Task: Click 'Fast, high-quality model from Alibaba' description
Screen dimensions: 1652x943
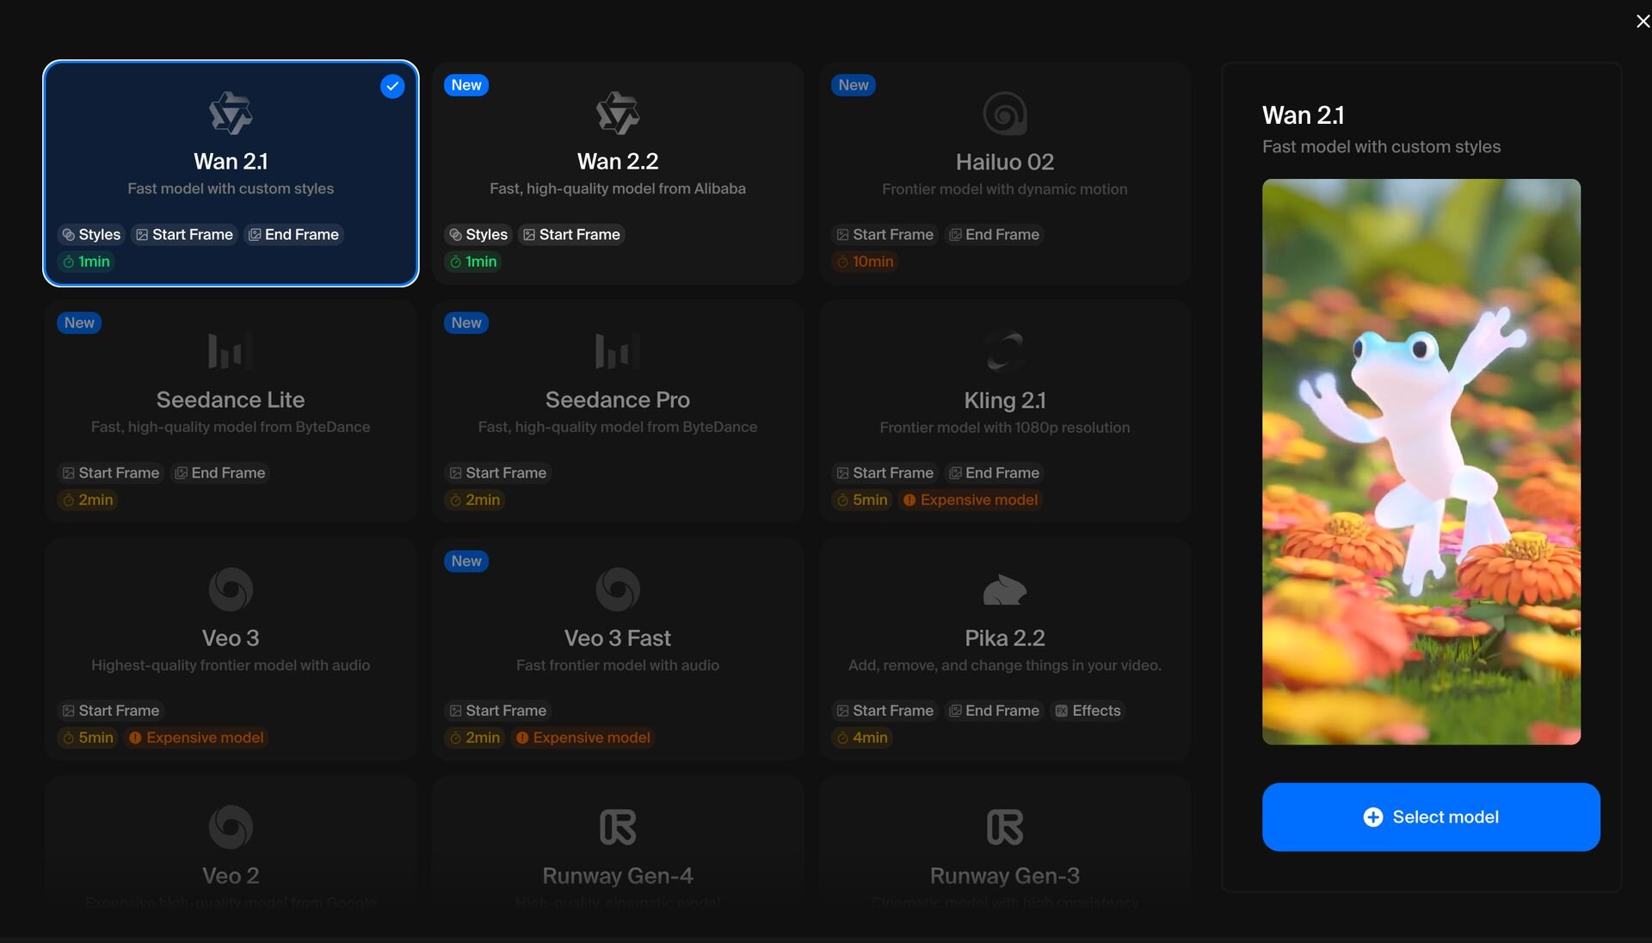Action: [x=618, y=188]
